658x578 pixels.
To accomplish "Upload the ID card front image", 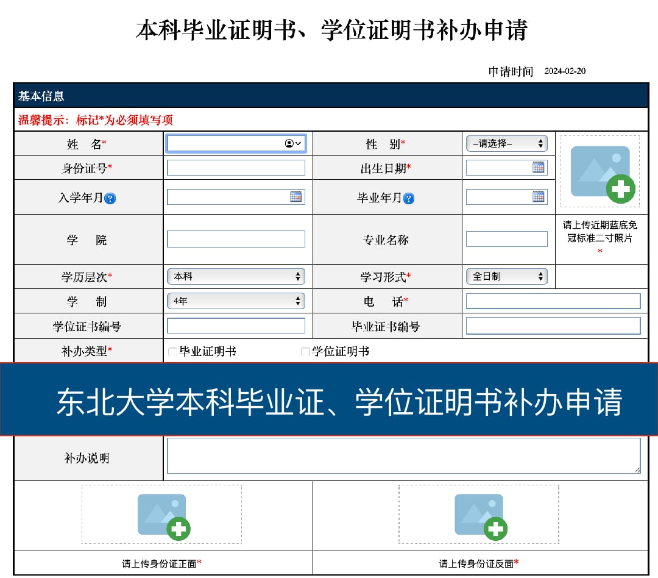I will pyautogui.click(x=162, y=515).
